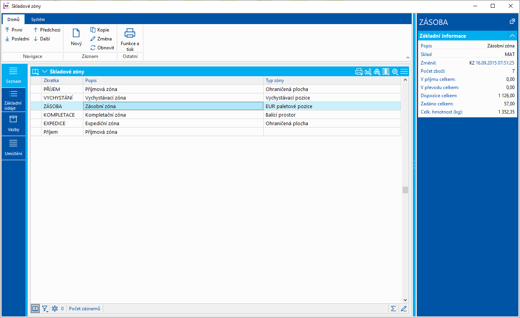Open the Vazby side tab
Screen dimensions: 520x318
13,124
